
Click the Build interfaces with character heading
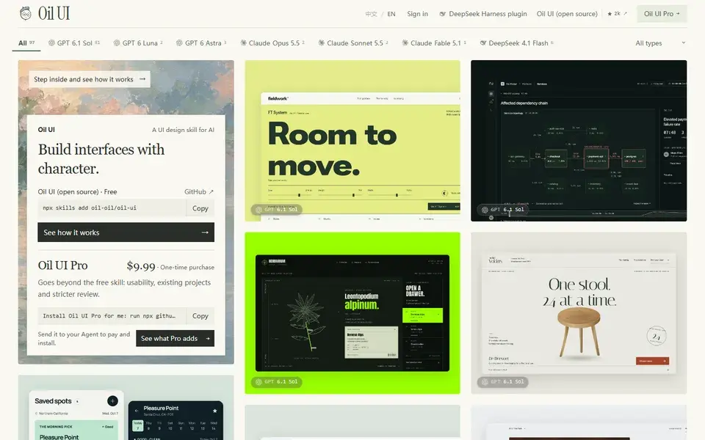[x=101, y=159]
